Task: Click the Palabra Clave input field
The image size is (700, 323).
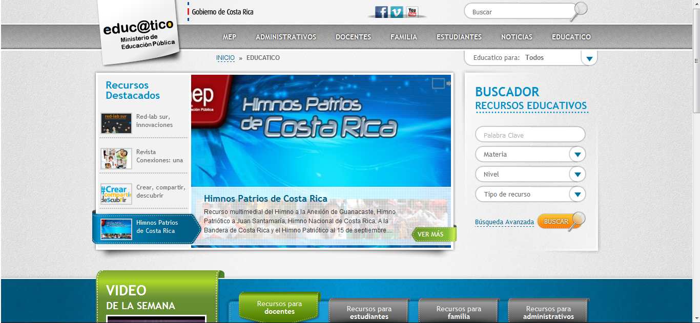Action: pos(530,135)
